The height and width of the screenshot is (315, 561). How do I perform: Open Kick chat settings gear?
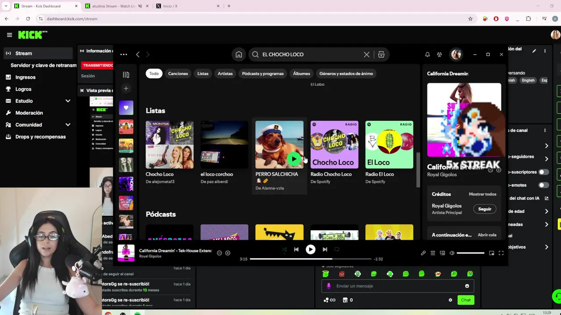click(x=450, y=300)
